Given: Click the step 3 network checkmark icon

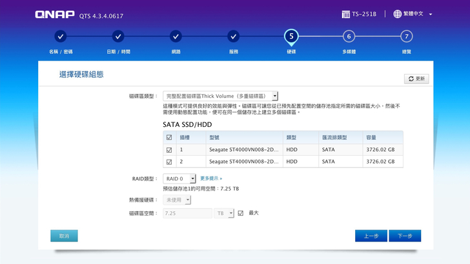Looking at the screenshot, I should [x=176, y=37].
